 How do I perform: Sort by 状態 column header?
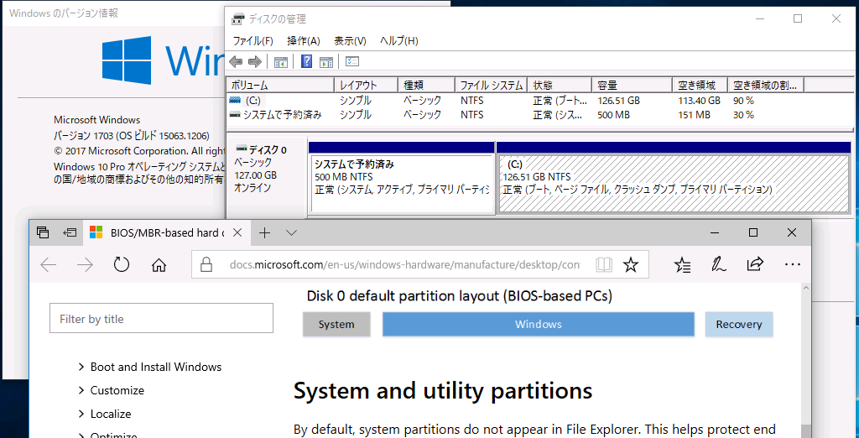pos(560,85)
